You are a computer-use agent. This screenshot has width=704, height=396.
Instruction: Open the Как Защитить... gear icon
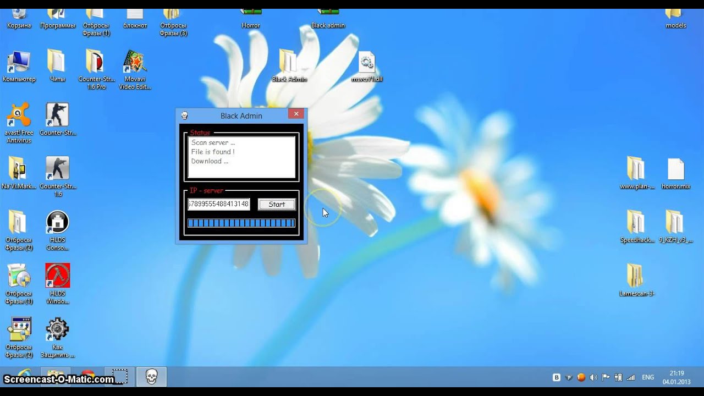58,338
